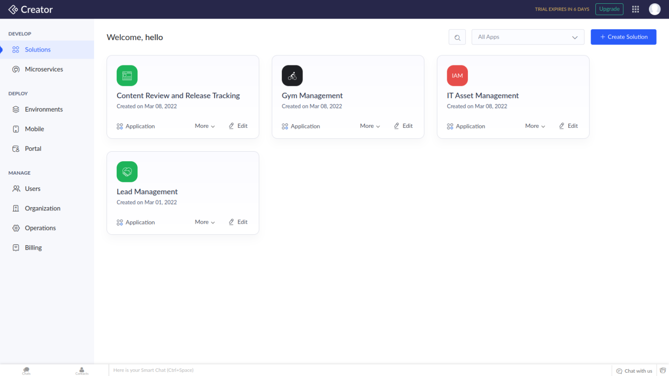Click the Content Review app green icon
The image size is (669, 376).
tap(127, 75)
